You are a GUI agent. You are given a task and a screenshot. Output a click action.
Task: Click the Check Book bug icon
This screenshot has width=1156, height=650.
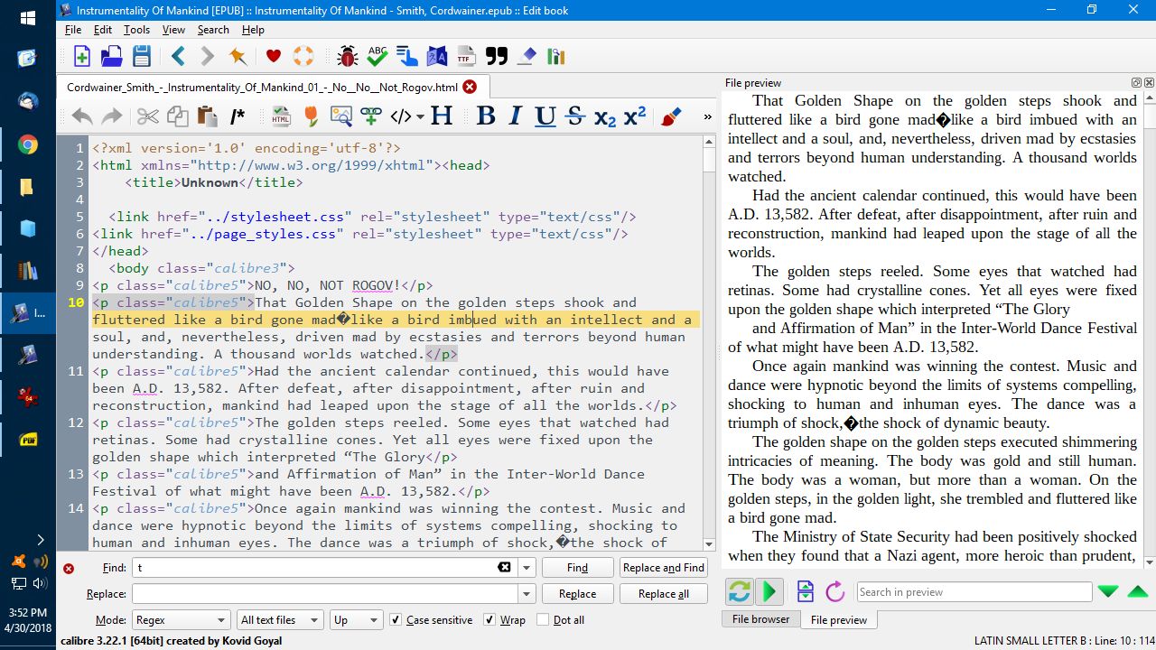click(x=347, y=57)
